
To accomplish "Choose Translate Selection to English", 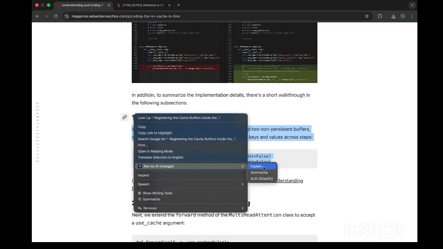I will 191,157.
